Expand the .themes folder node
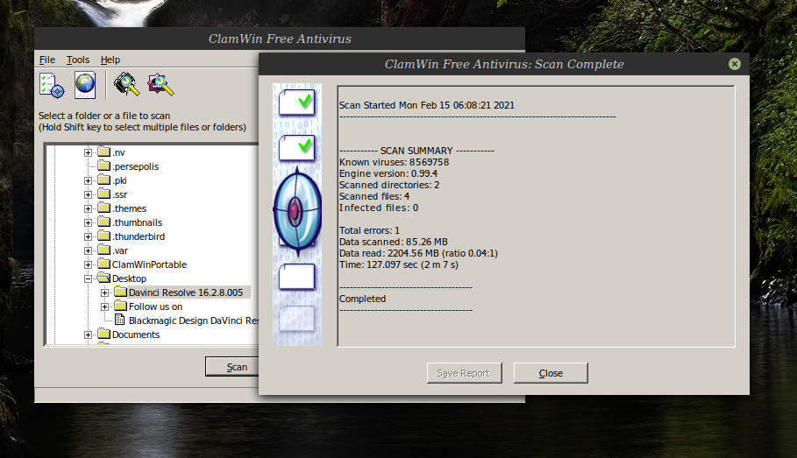This screenshot has width=797, height=458. coord(88,208)
